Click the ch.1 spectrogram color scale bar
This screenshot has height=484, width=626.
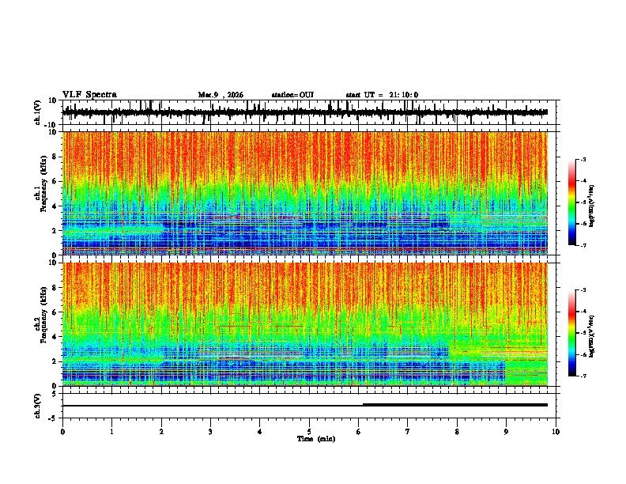click(571, 202)
